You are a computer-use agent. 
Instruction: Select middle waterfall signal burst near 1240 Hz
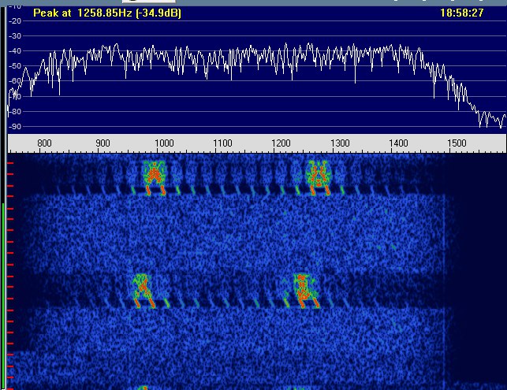click(x=302, y=289)
